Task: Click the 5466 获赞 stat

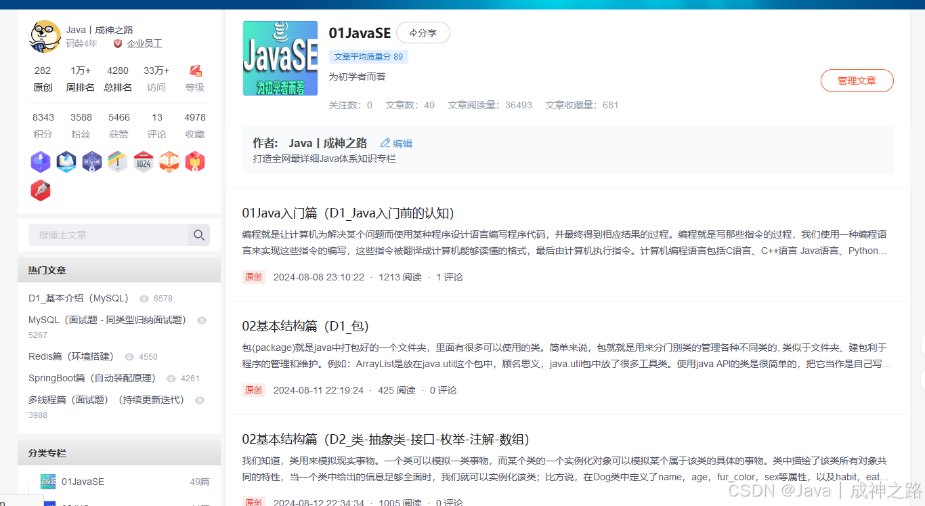Action: (x=119, y=125)
